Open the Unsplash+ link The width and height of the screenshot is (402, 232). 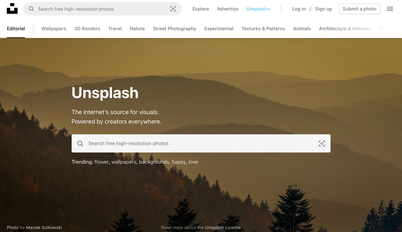tap(258, 9)
